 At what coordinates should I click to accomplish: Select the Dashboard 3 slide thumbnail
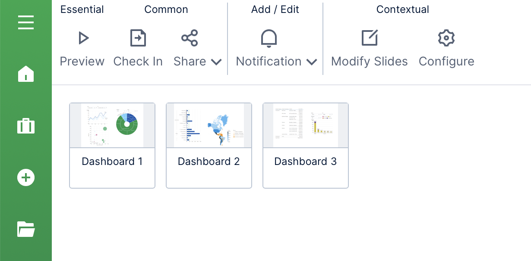point(306,126)
